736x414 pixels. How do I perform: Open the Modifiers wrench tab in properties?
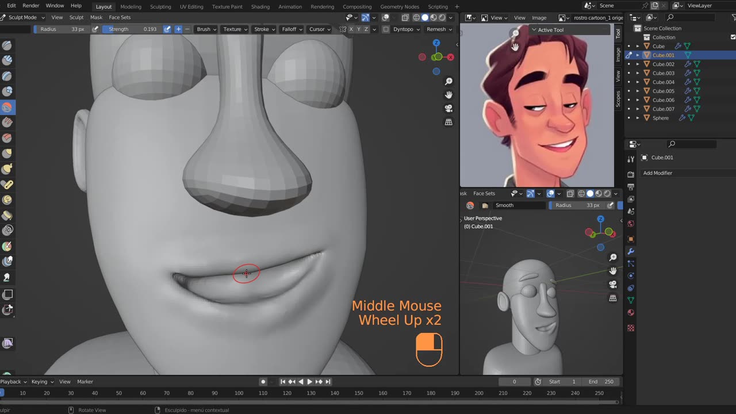pos(631,251)
